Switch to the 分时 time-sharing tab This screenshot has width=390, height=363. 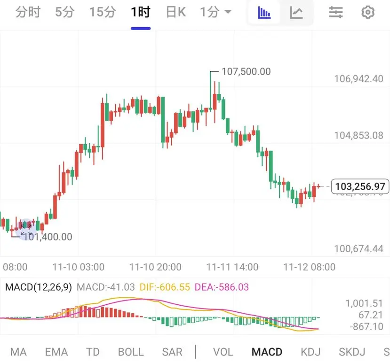pos(28,12)
